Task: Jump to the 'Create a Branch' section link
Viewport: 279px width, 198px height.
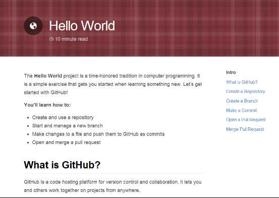Action: tap(242, 101)
